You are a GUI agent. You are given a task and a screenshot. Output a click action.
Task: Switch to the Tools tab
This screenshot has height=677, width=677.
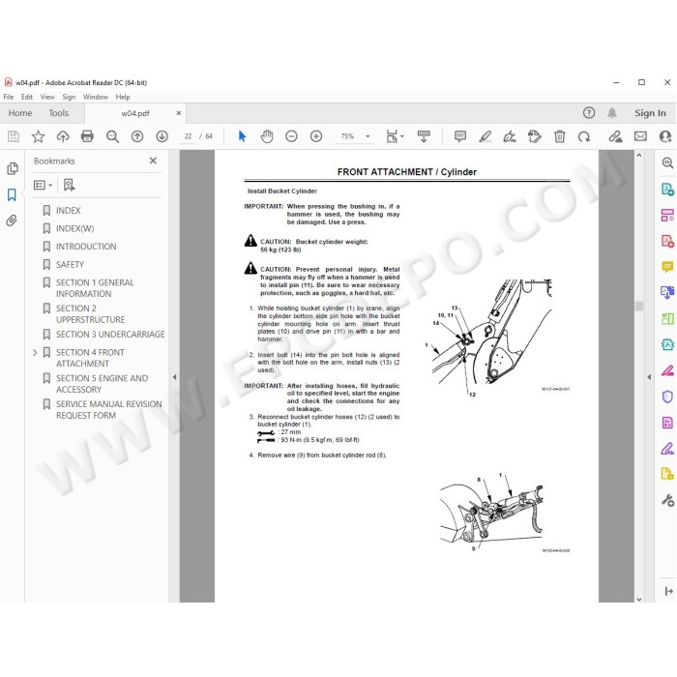(x=59, y=113)
